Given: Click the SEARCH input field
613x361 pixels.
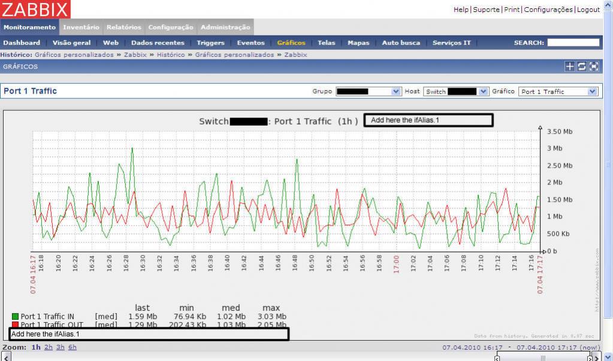Looking at the screenshot, I should point(572,43).
